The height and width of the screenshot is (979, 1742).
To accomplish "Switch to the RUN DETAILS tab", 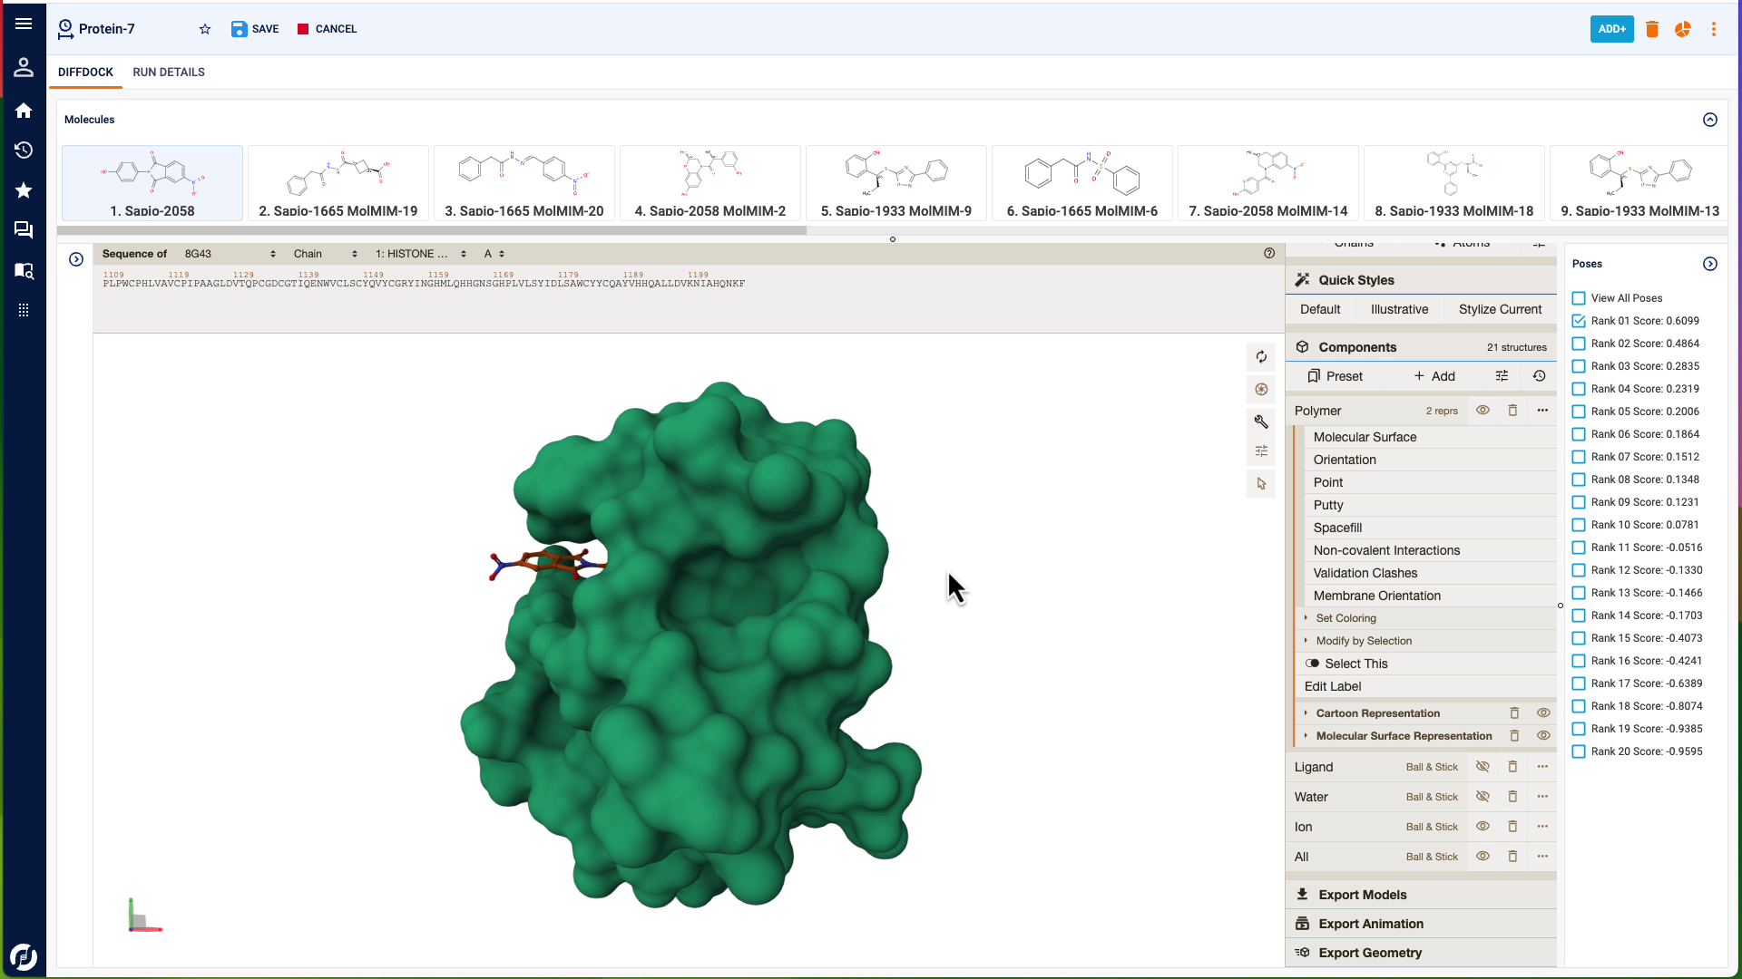I will (x=169, y=73).
